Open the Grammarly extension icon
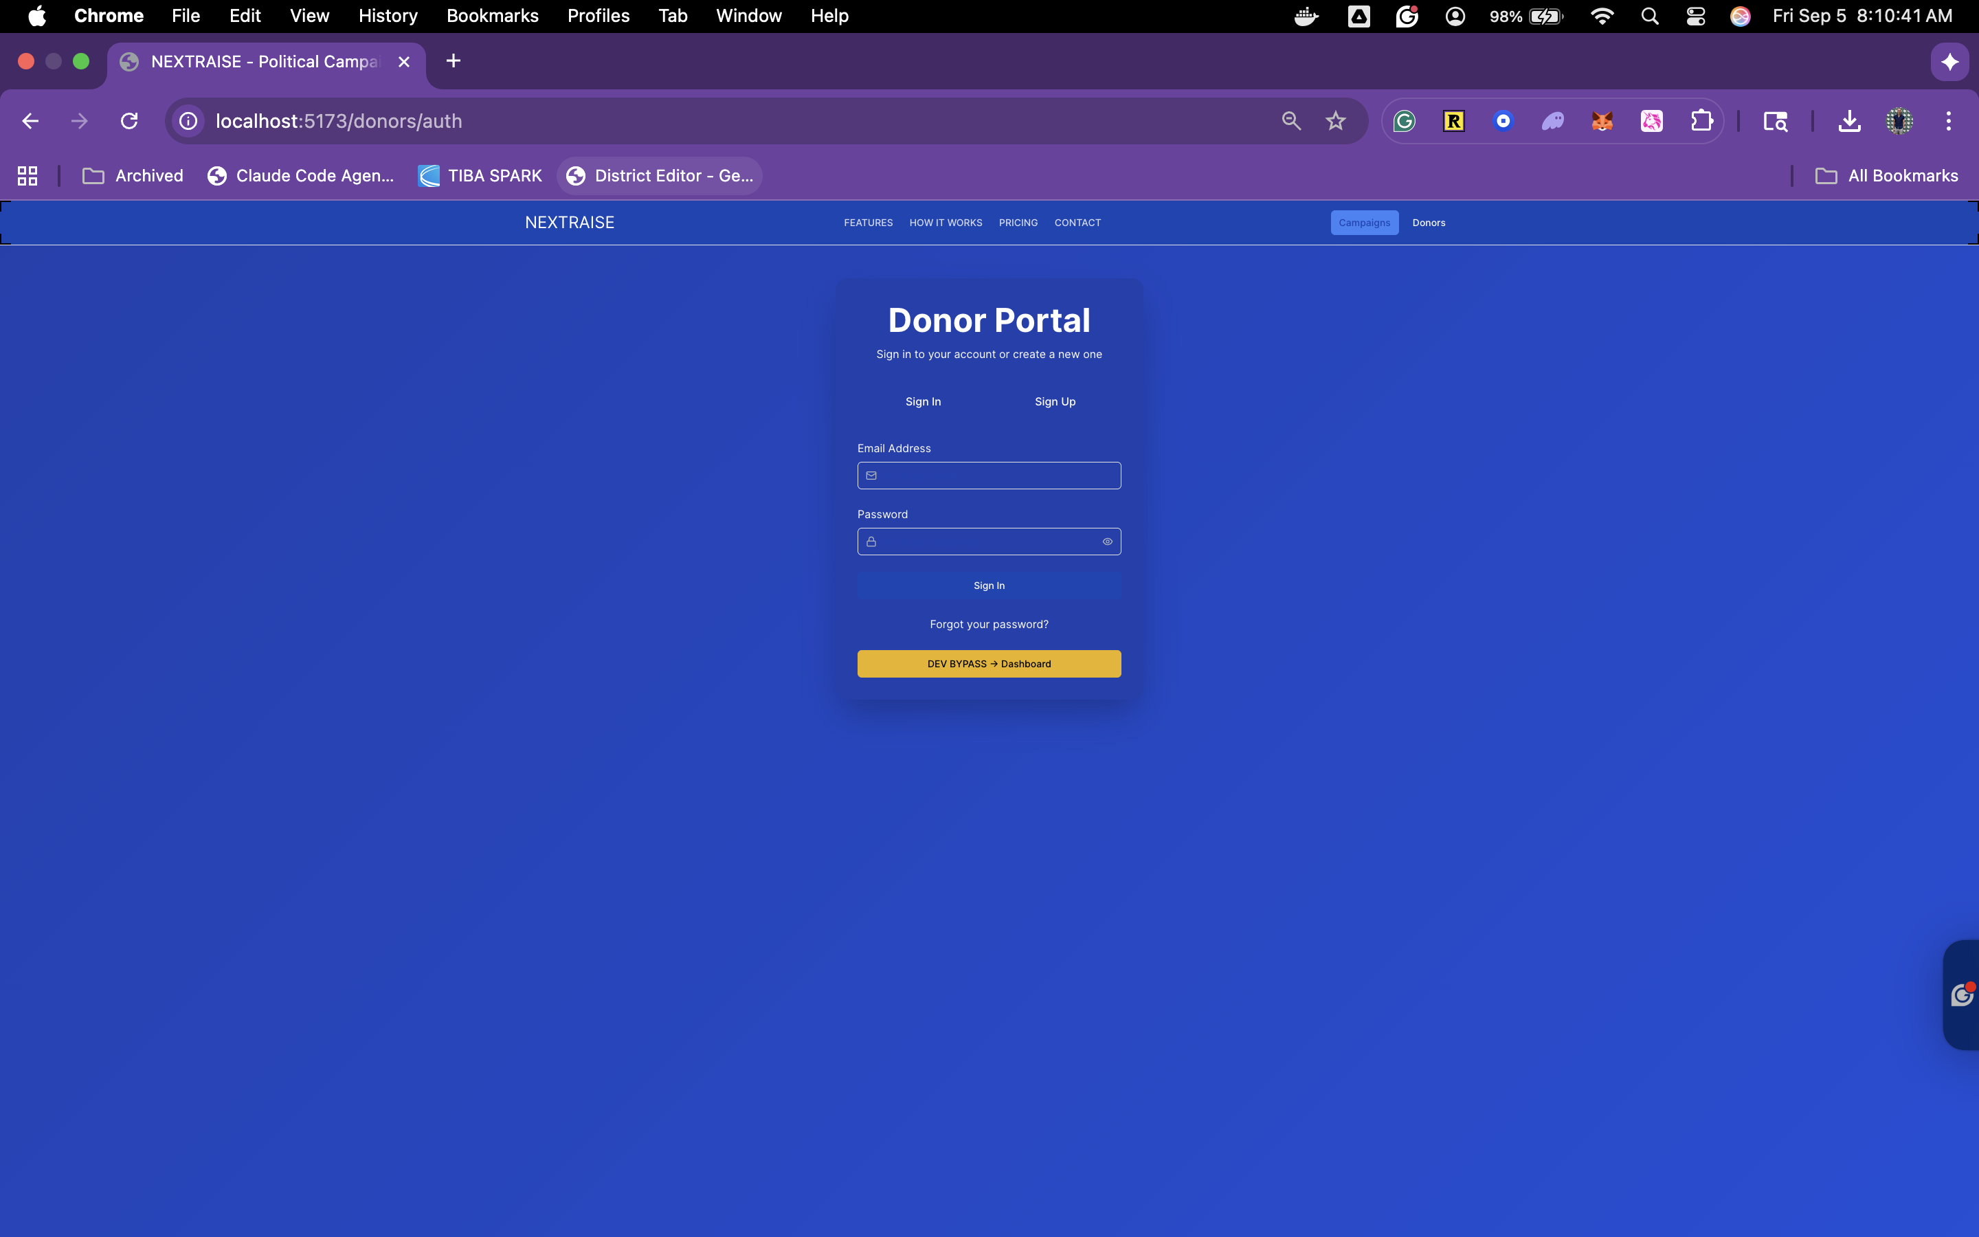 1404,121
